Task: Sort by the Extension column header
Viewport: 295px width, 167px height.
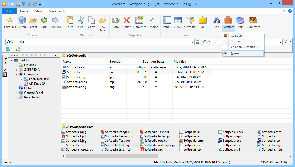Action: tap(117, 62)
